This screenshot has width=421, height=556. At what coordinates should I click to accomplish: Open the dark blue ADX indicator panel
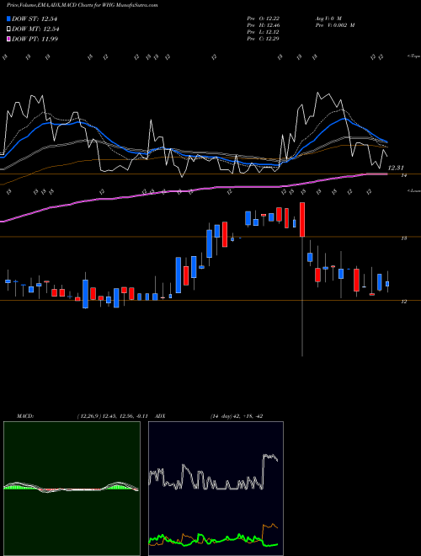pos(216,489)
